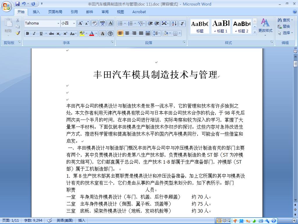Expand bullet list options arrow
The width and height of the screenshot is (298, 224).
[125, 23]
